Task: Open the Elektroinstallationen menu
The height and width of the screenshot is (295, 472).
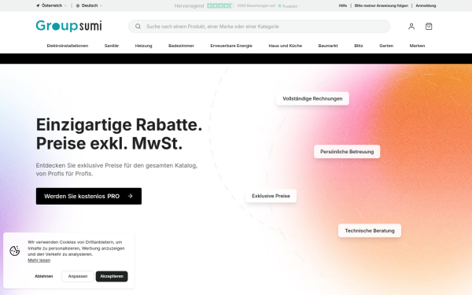Action: point(68,46)
